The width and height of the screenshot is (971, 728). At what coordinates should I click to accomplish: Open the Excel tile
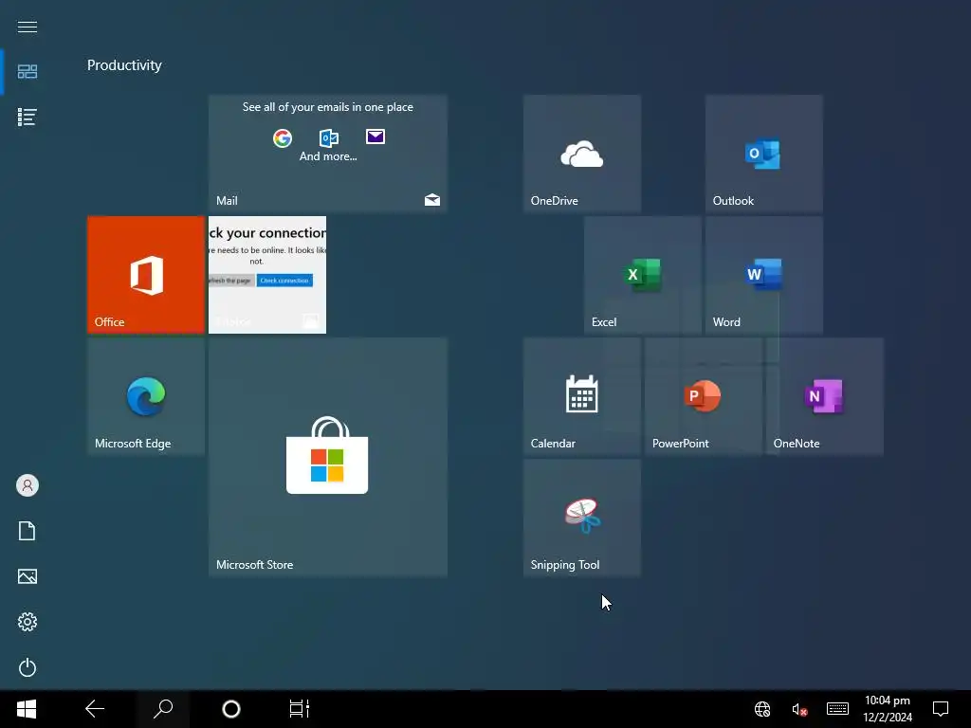[x=642, y=274]
